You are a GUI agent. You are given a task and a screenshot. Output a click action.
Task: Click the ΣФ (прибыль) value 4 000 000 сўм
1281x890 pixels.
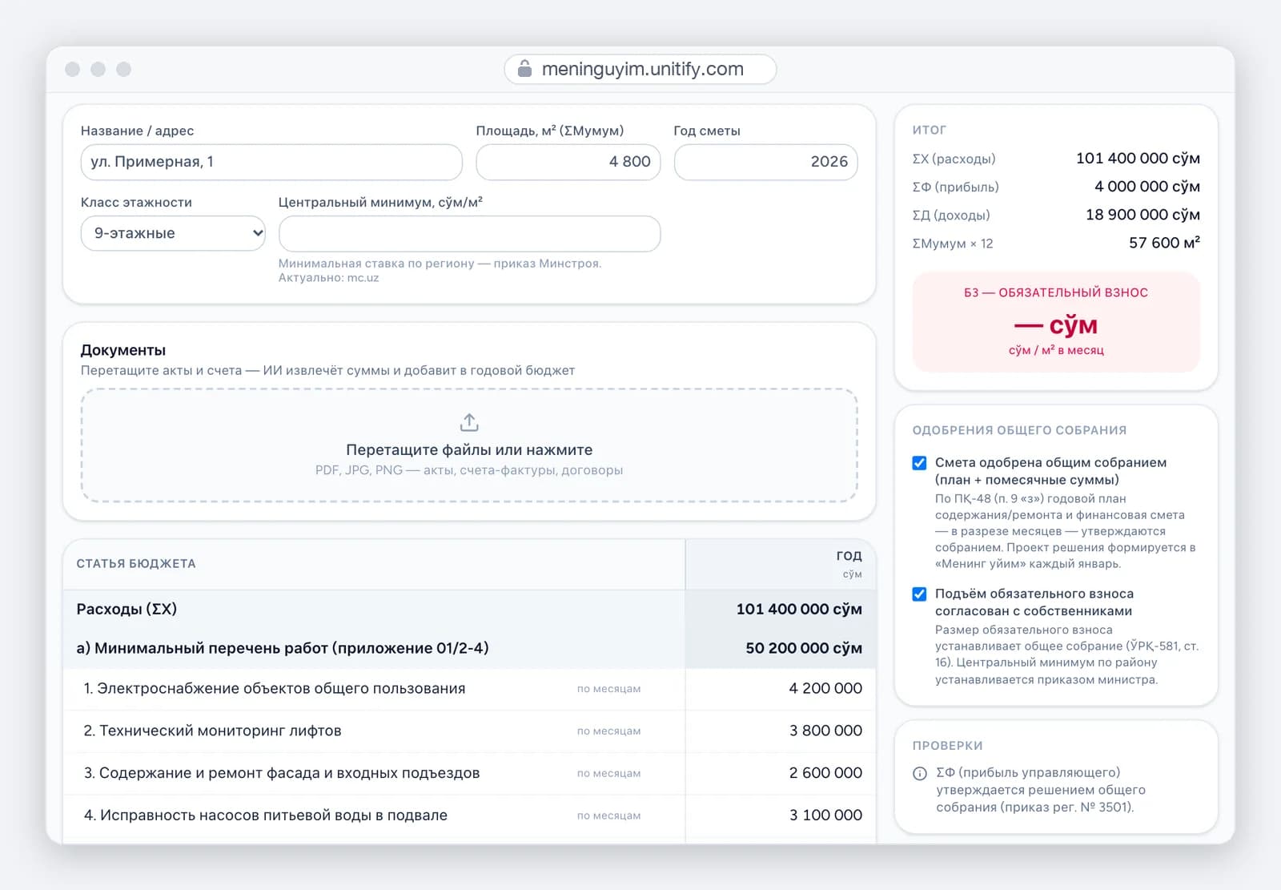point(1147,187)
